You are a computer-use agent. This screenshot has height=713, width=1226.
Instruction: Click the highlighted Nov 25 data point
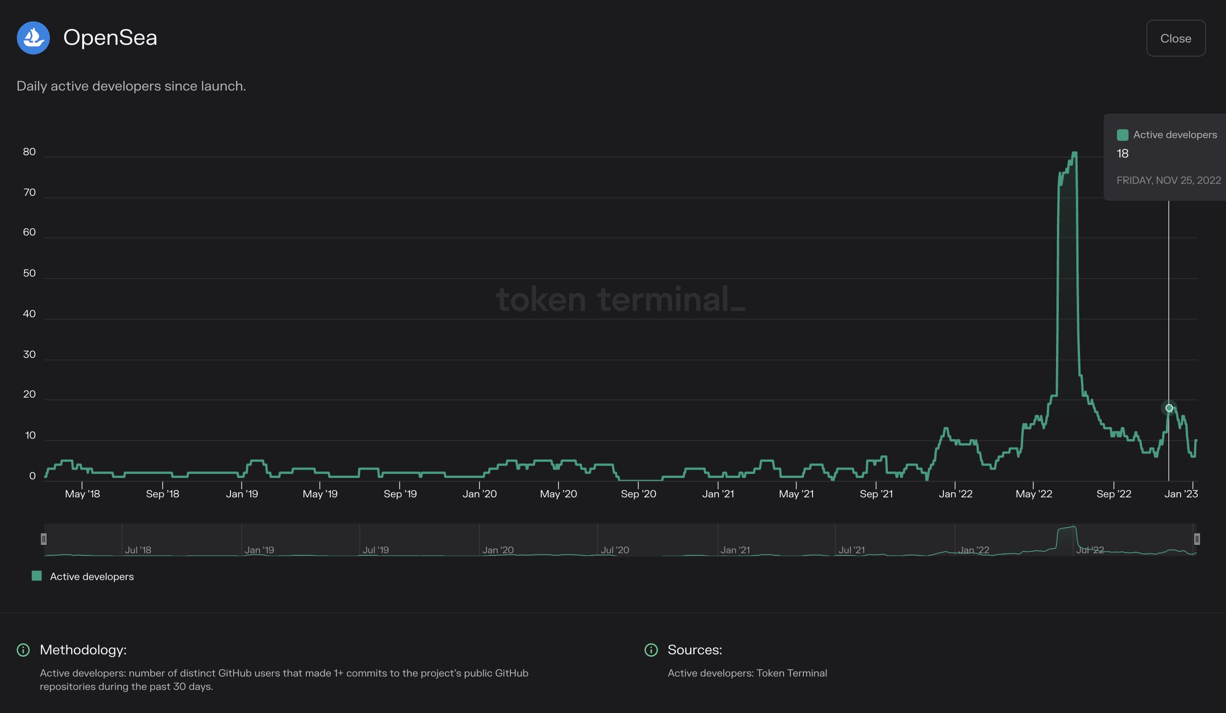pyautogui.click(x=1169, y=408)
